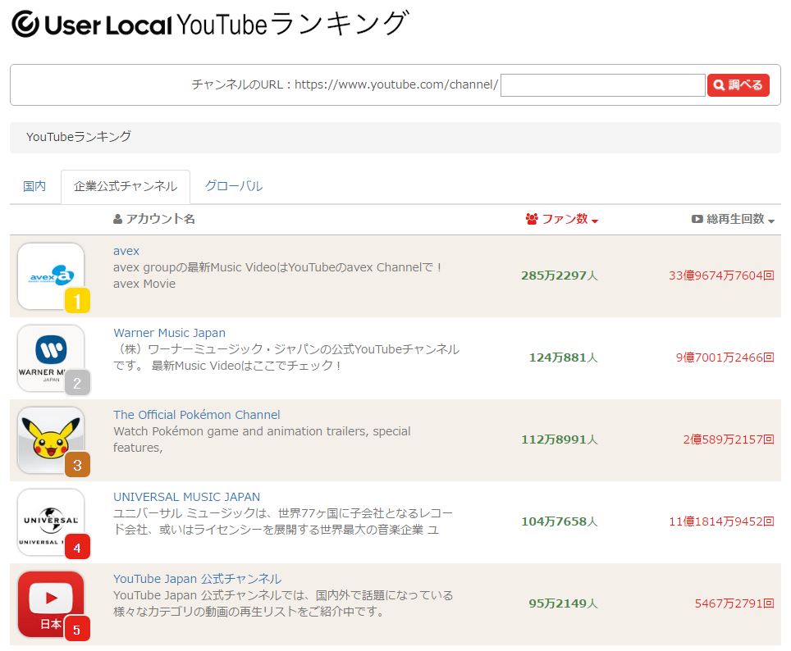Focus the channel URL input field
This screenshot has width=791, height=651.
tap(603, 84)
